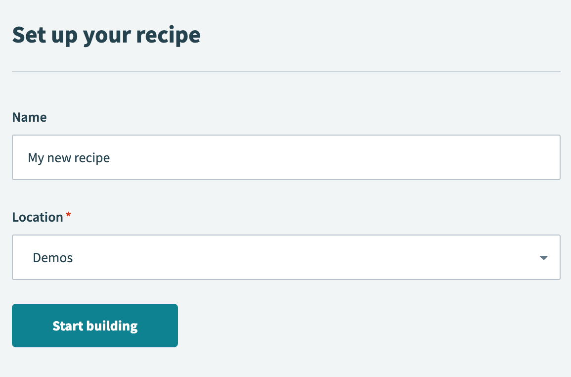Click the divider line under the heading
Viewport: 571px width, 377px height.
click(x=286, y=72)
